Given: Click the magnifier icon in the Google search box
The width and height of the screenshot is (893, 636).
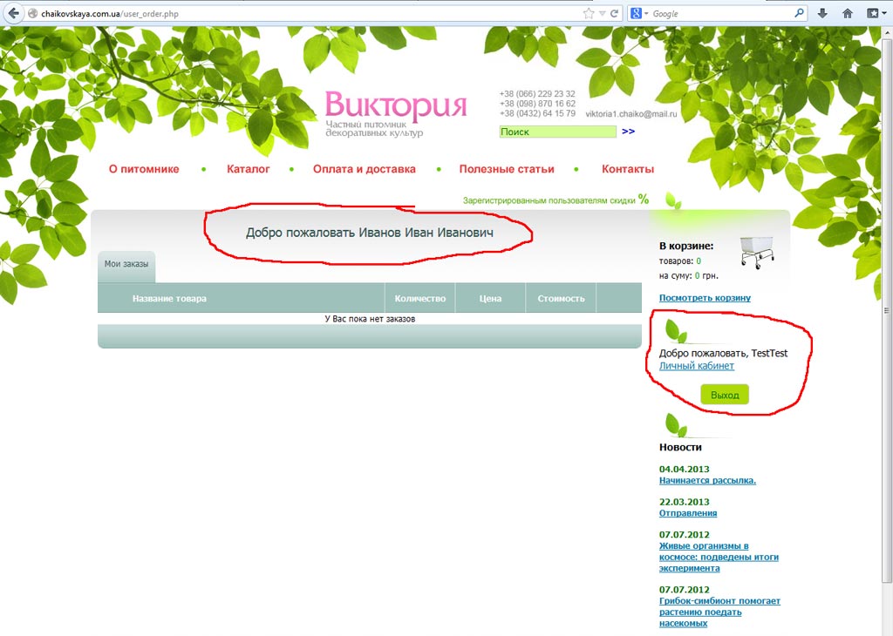Looking at the screenshot, I should [799, 14].
